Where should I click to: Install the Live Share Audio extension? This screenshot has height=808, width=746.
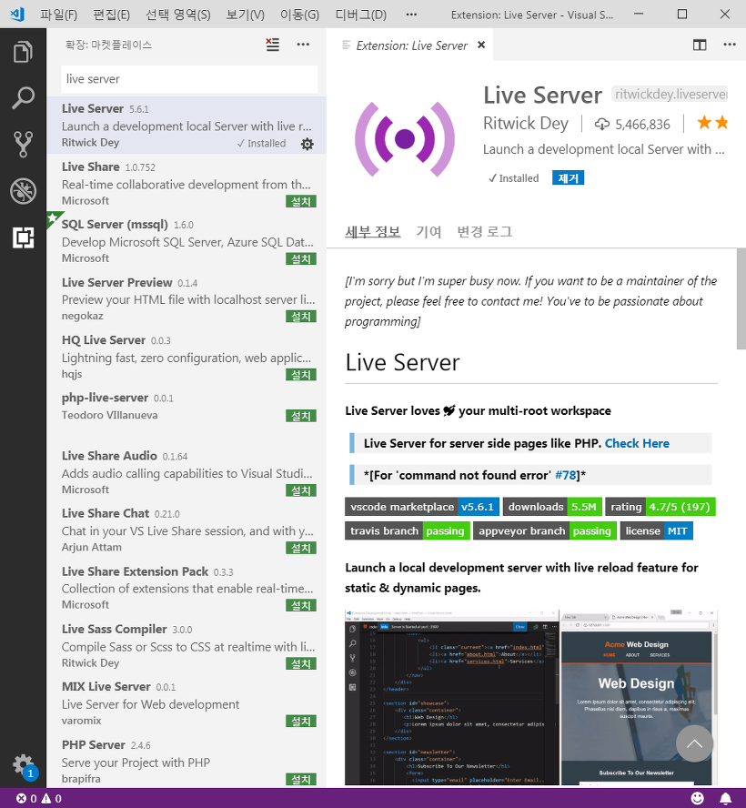coord(301,490)
